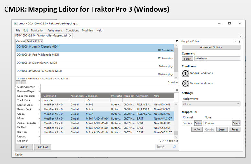Expand the FX Unit submenu
Viewport: 251px width, 164px height.
click(28, 127)
